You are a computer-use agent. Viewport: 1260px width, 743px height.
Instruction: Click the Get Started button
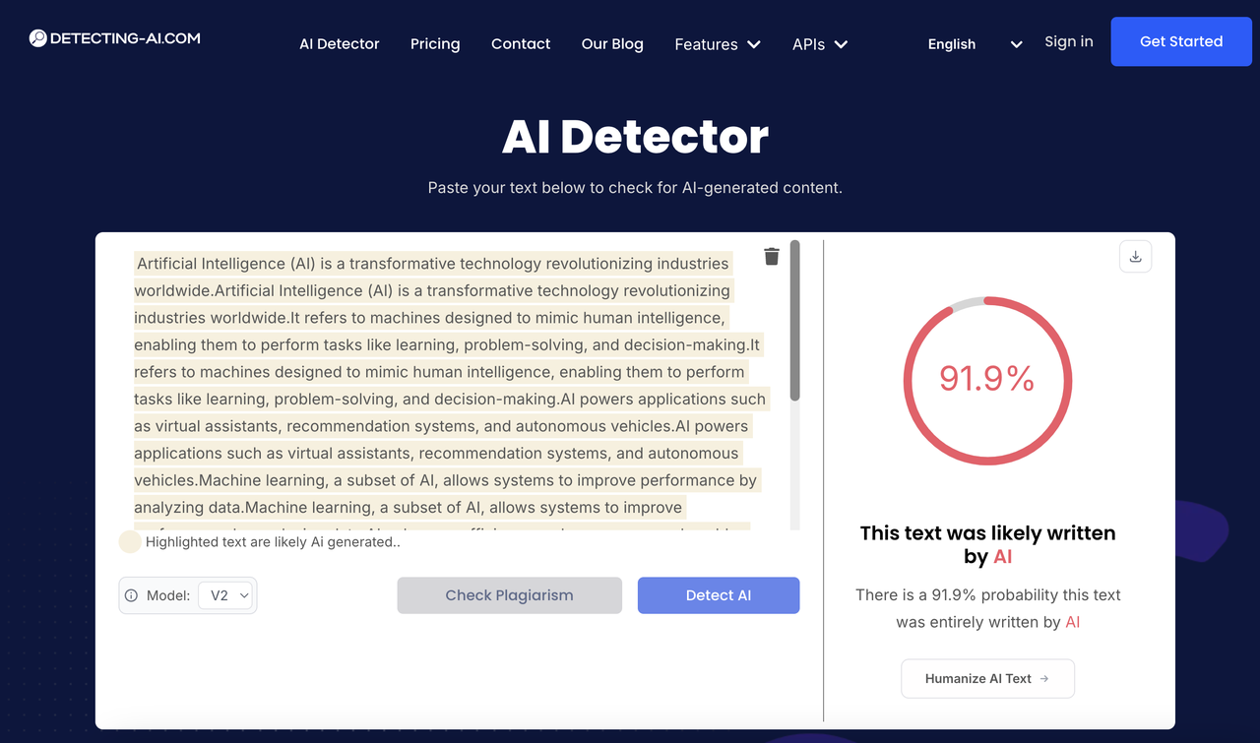click(1181, 41)
